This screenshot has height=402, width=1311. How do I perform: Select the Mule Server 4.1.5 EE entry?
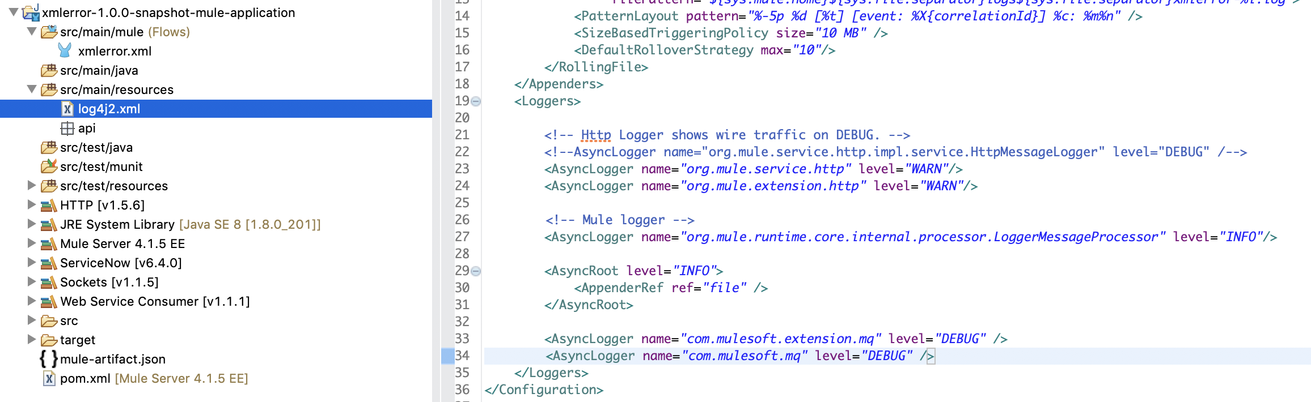coord(122,243)
